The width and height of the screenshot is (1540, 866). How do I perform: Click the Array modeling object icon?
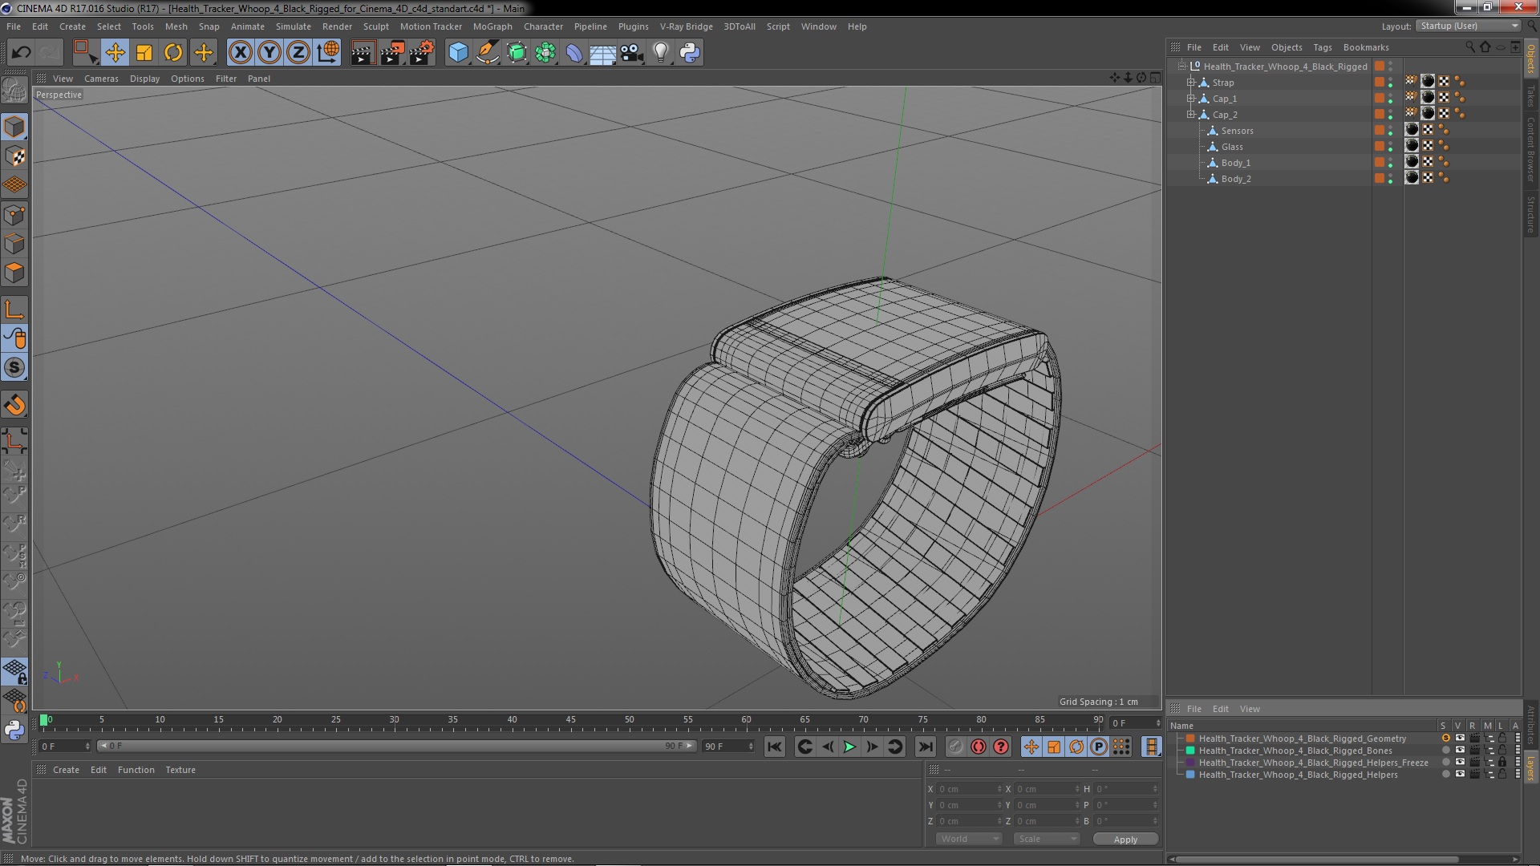click(x=545, y=53)
